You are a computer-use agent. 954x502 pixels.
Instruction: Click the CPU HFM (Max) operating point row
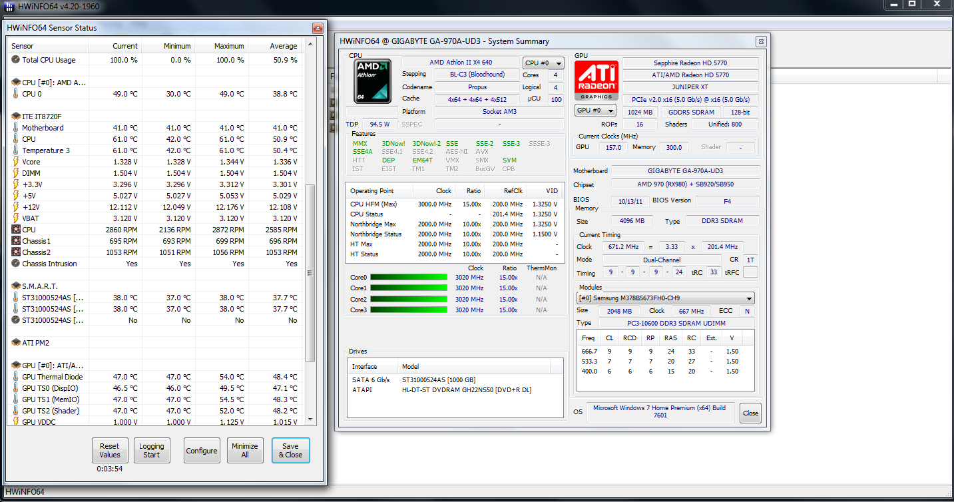[455, 204]
